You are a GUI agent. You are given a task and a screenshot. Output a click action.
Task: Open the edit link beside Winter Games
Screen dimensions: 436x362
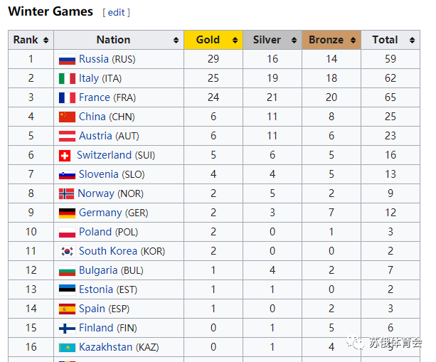coord(116,13)
